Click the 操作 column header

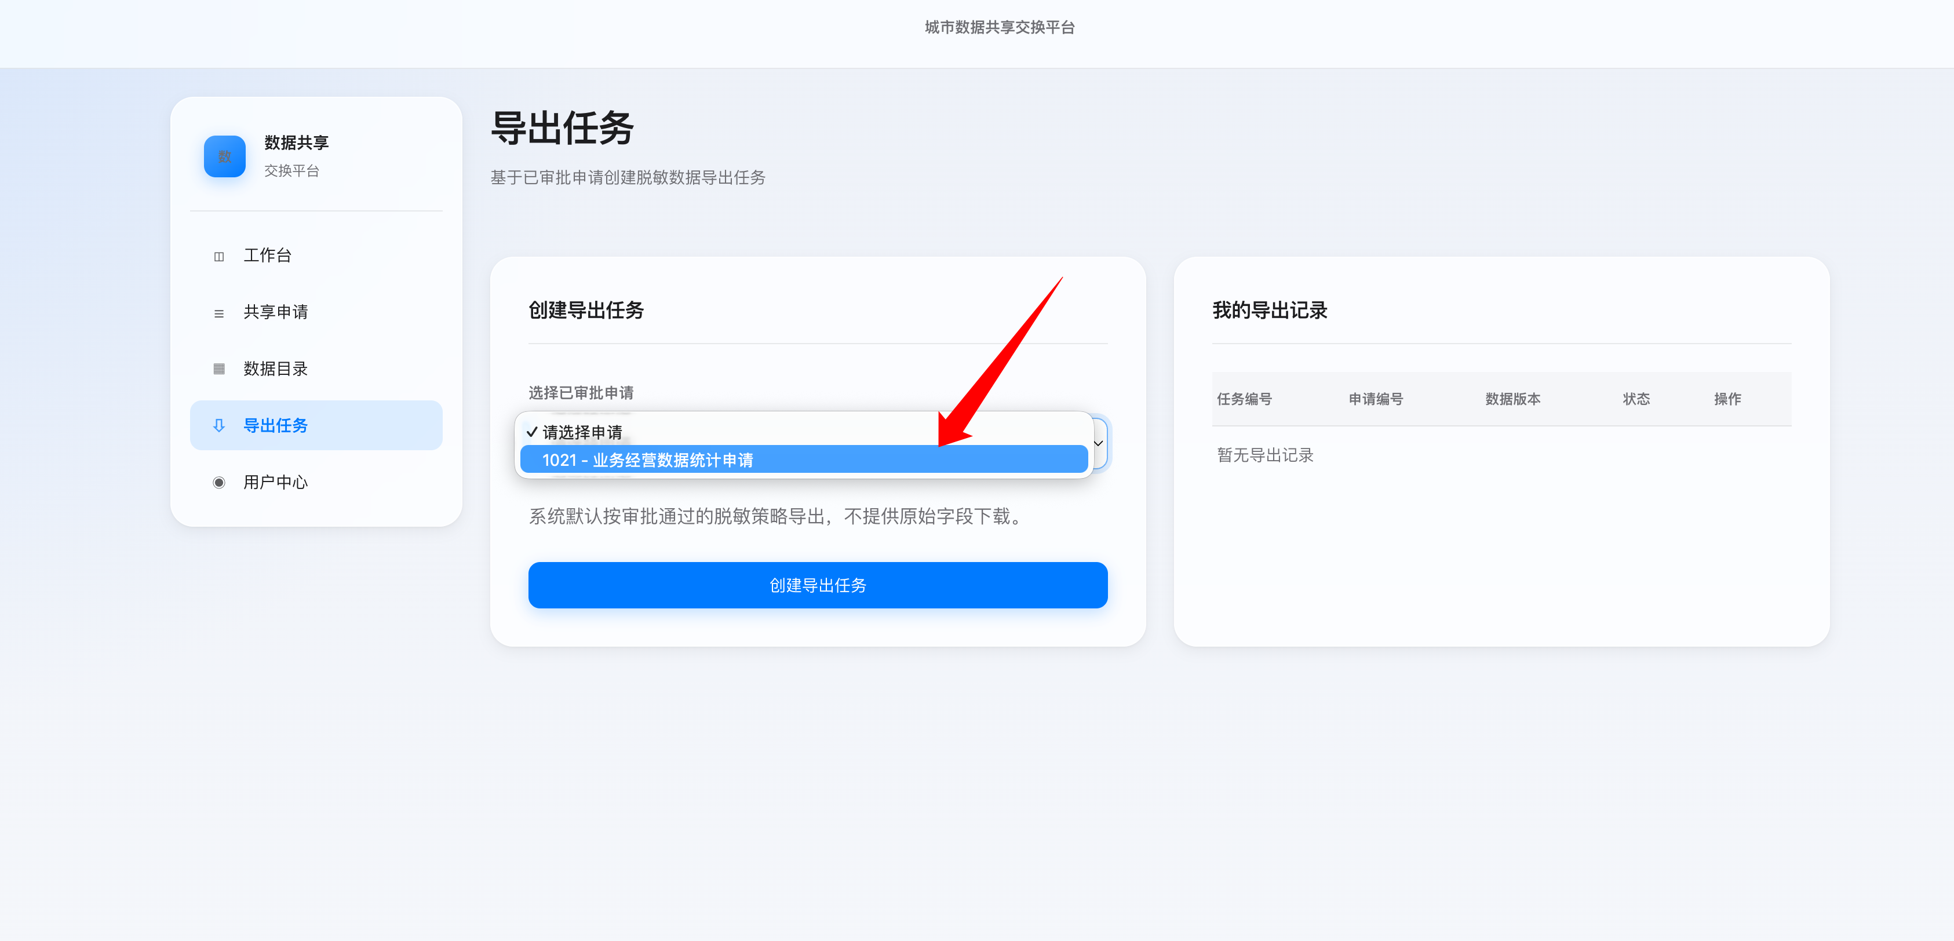coord(1727,399)
